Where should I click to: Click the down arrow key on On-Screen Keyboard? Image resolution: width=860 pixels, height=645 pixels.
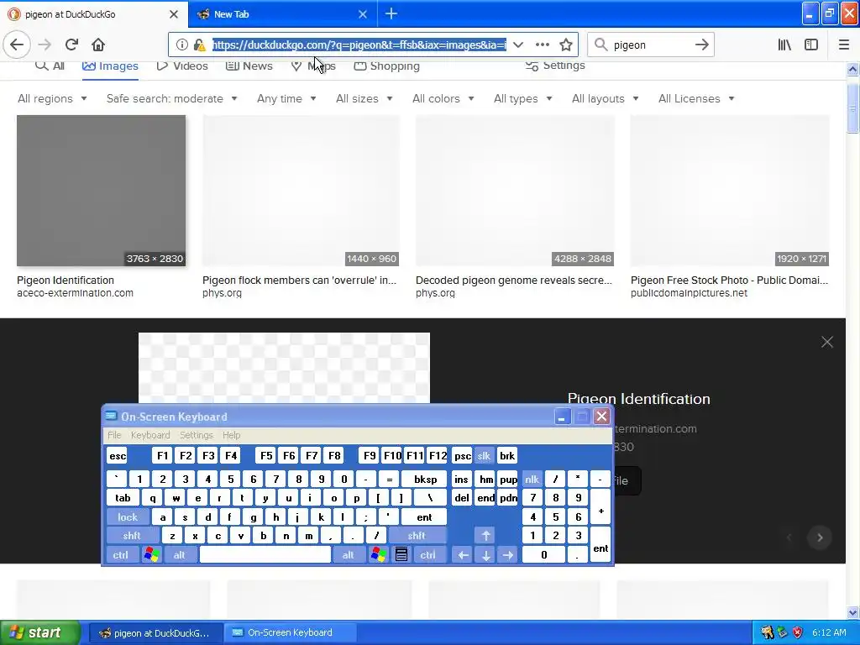[x=485, y=555]
